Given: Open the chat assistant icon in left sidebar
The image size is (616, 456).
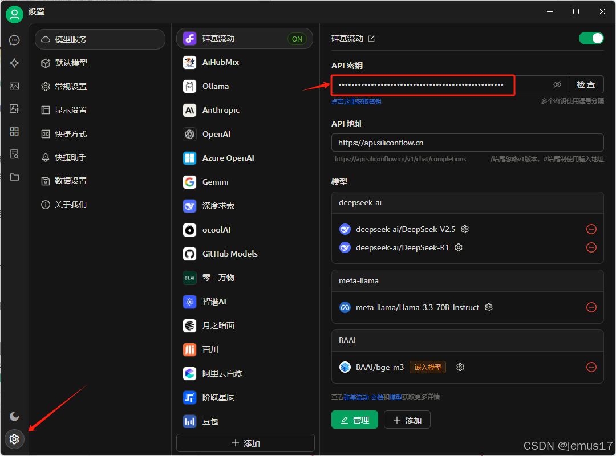Looking at the screenshot, I should [14, 40].
